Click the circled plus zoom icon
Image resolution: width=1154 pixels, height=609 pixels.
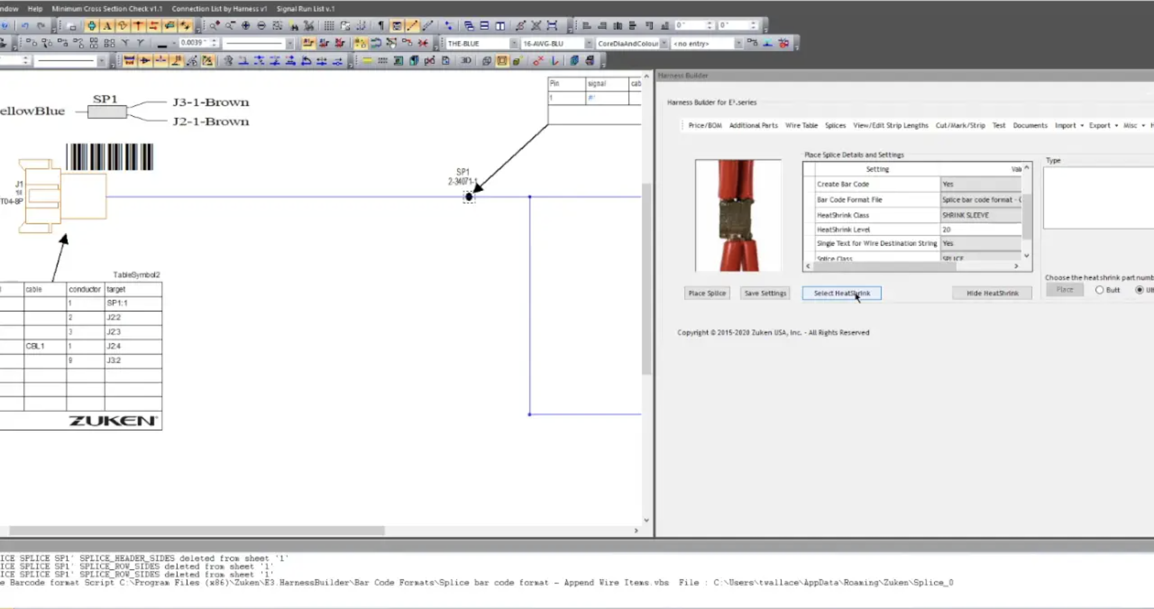[x=246, y=25]
